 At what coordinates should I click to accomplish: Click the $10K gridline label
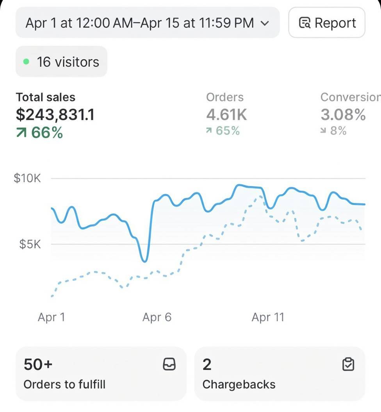coord(27,178)
